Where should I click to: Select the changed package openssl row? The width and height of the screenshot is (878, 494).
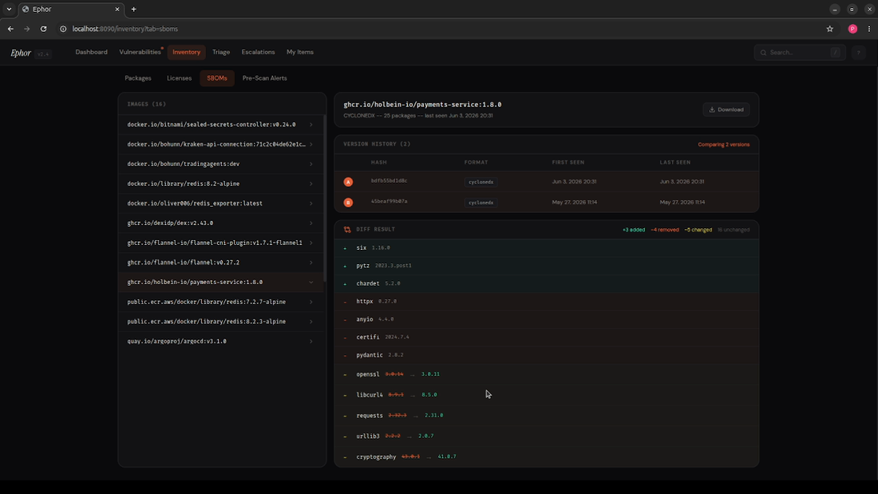point(547,374)
